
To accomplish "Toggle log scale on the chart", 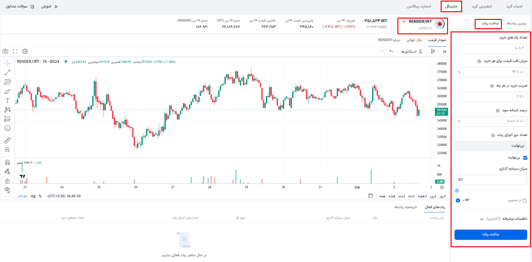I will click(x=33, y=196).
